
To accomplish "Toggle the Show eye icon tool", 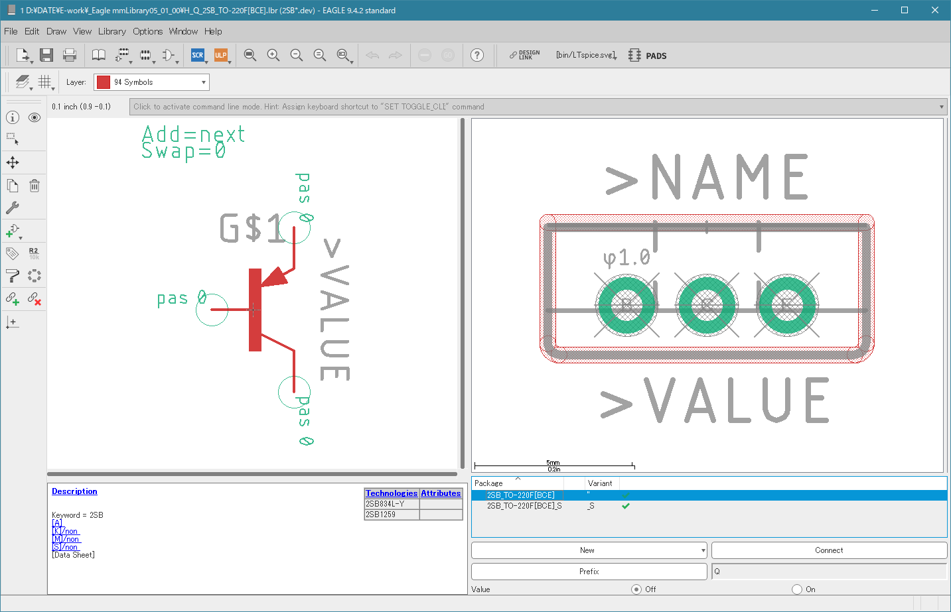I will point(35,117).
